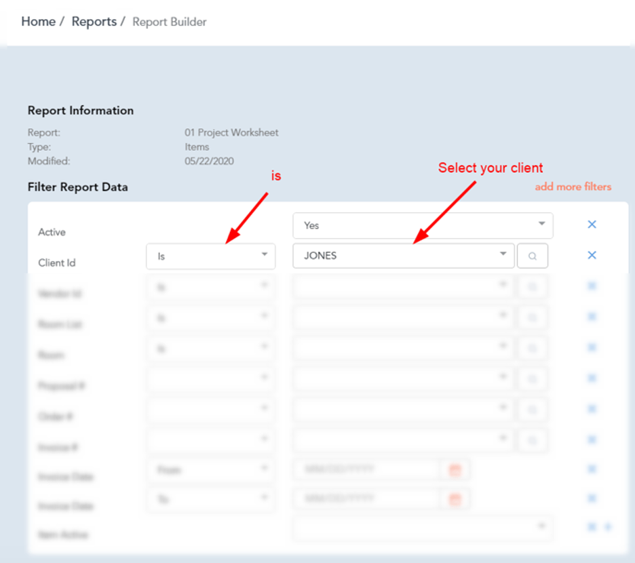Image resolution: width=635 pixels, height=563 pixels.
Task: Click the Room List search icon
Action: pos(532,317)
